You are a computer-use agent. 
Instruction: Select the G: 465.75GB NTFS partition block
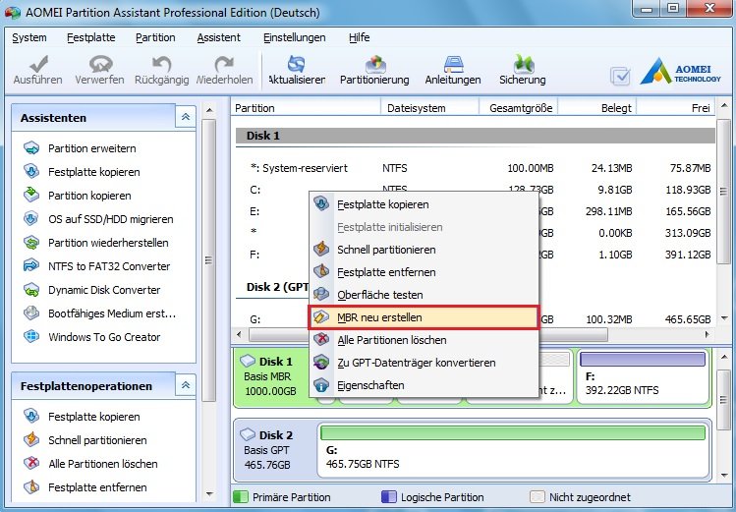click(513, 450)
